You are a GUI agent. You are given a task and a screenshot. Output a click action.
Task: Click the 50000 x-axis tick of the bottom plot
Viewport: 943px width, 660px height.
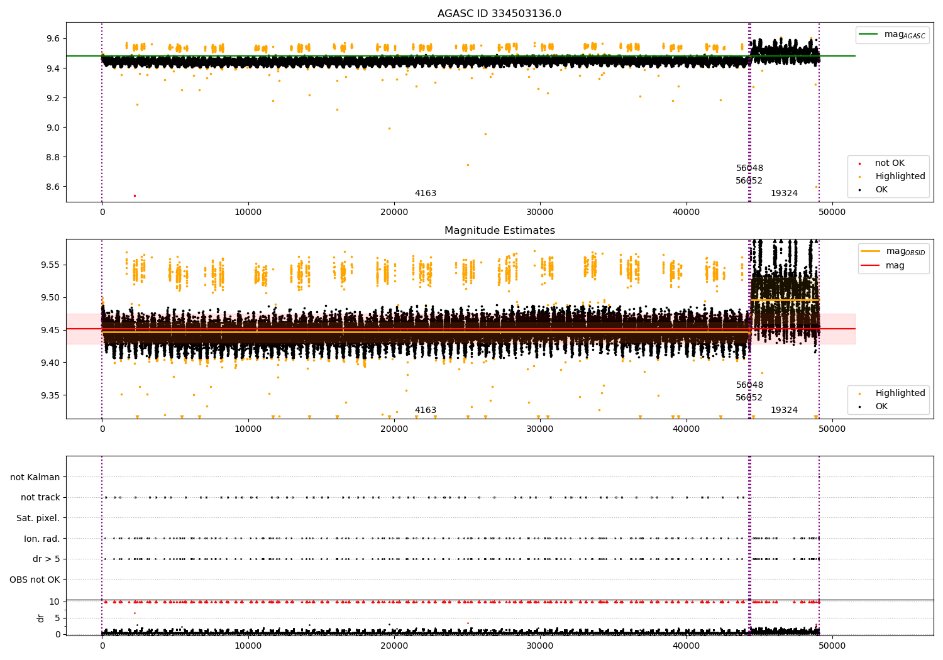point(832,646)
